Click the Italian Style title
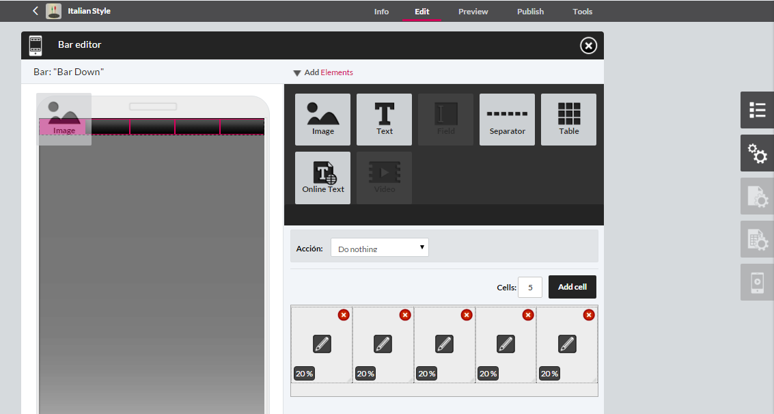This screenshot has width=774, height=414. pyautogui.click(x=89, y=11)
